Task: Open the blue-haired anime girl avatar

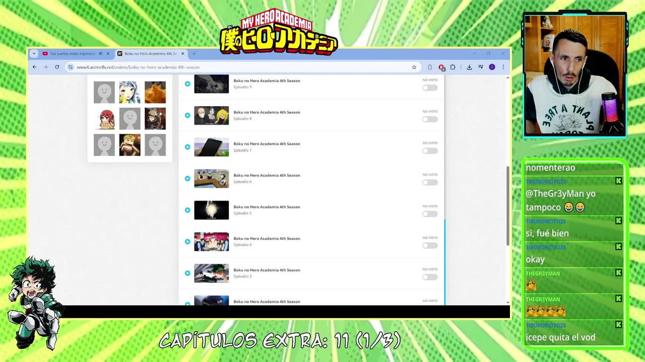Action: click(130, 93)
